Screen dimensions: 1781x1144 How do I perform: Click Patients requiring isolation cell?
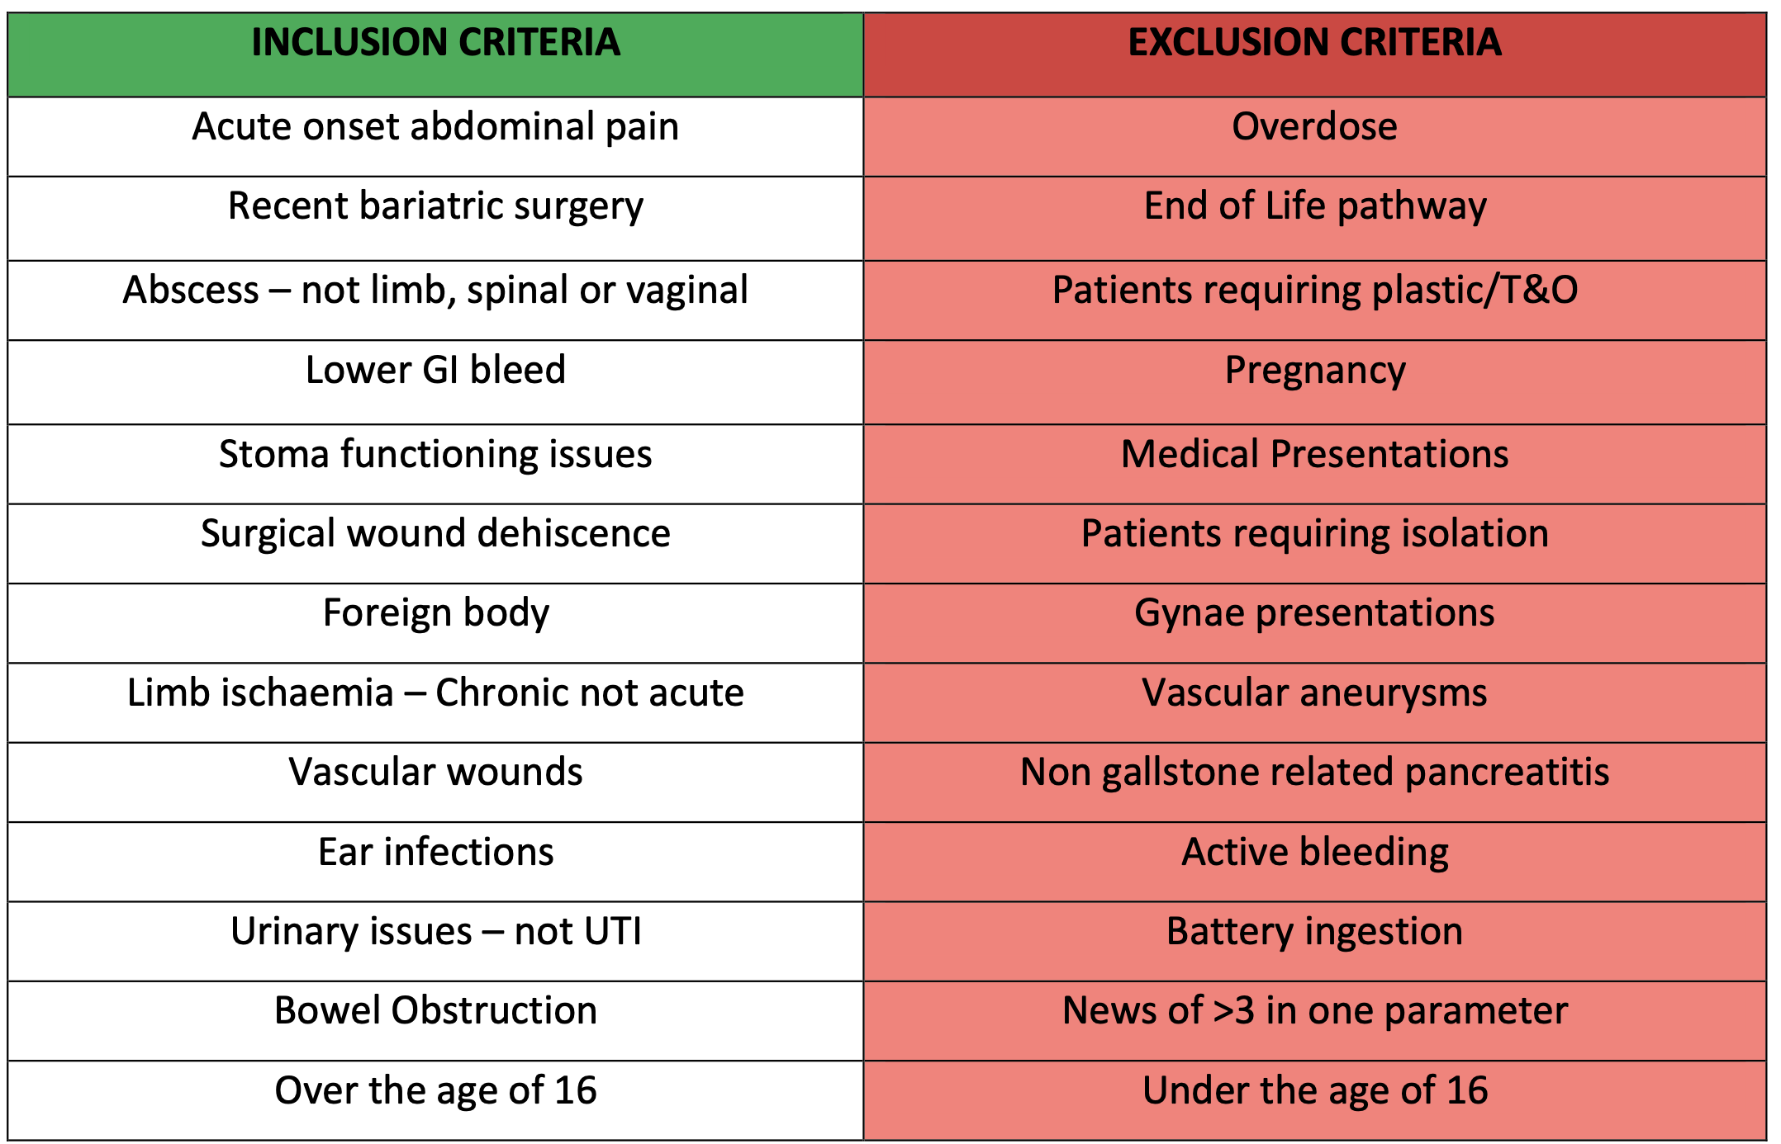1314,534
